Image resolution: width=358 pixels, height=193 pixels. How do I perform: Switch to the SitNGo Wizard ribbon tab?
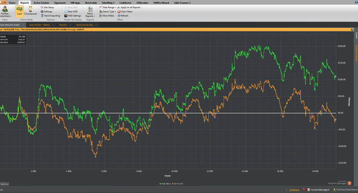[x=161, y=3]
